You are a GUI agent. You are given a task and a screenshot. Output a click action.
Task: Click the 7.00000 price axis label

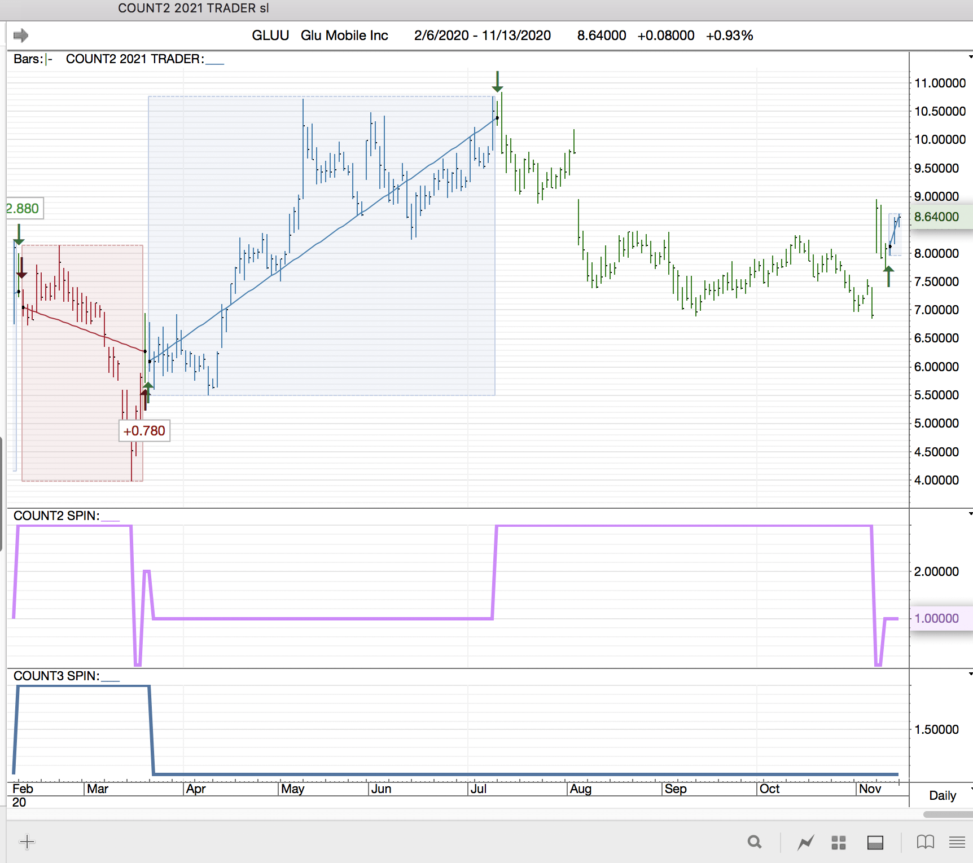(936, 310)
